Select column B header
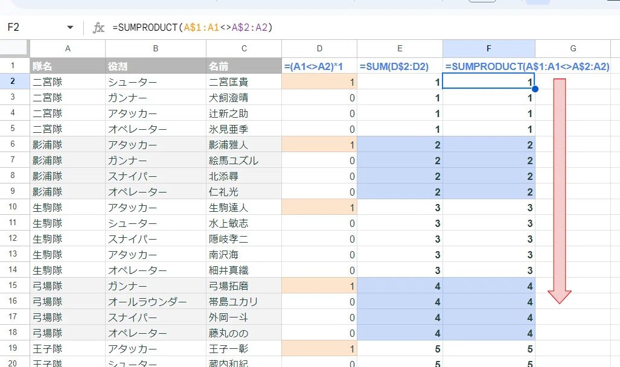Viewport: 620px width, 367px height. coord(155,49)
